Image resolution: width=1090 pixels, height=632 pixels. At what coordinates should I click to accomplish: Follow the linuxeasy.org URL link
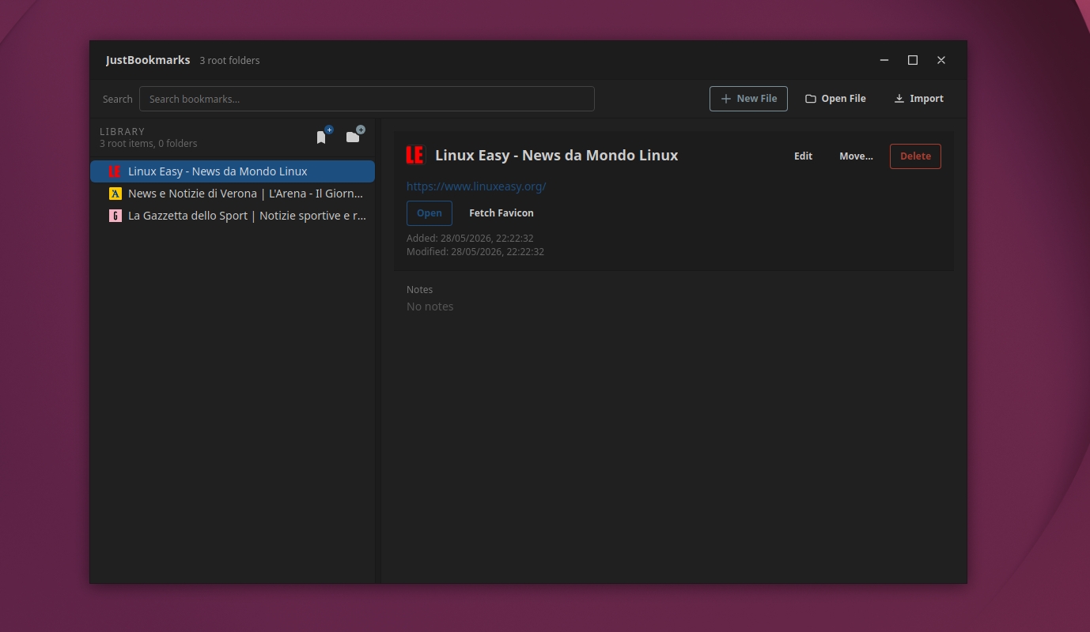476,186
